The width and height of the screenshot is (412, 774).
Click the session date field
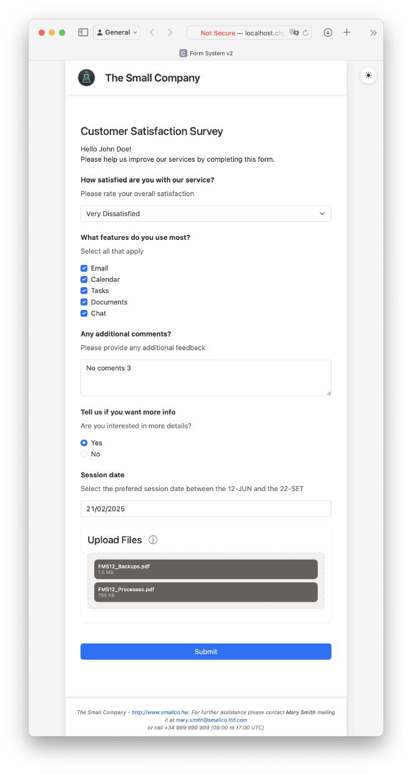206,509
